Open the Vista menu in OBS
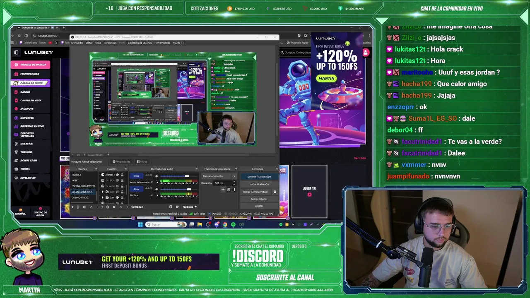 point(98,43)
